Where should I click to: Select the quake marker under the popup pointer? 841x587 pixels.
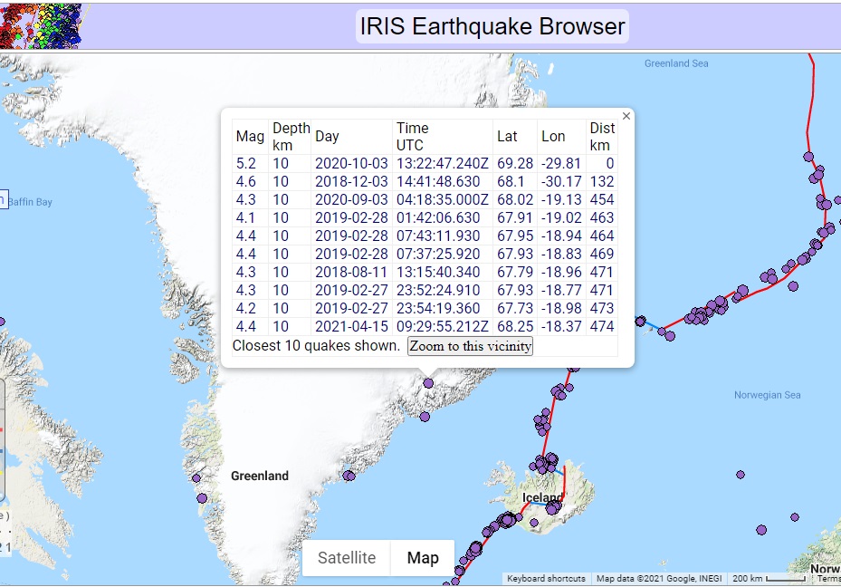click(x=428, y=383)
